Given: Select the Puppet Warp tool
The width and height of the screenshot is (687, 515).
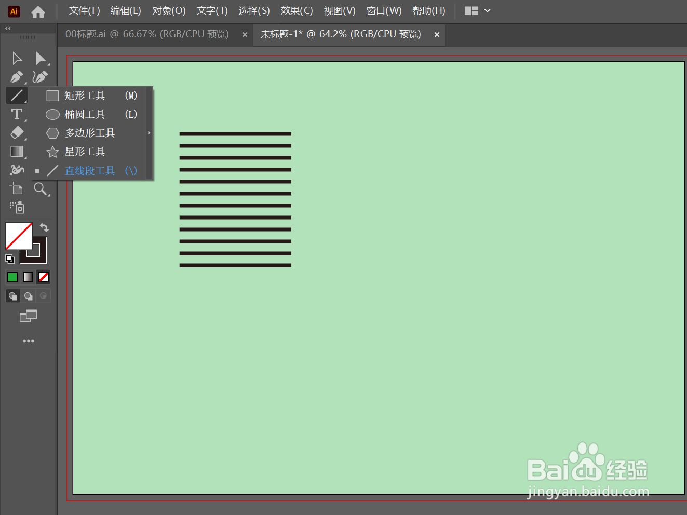Looking at the screenshot, I should click(17, 170).
